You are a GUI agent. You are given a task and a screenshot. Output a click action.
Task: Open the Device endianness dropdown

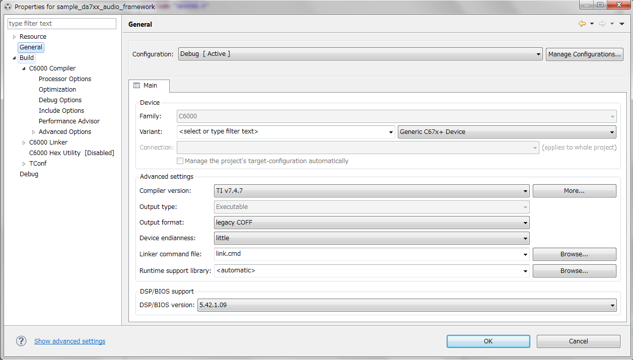[372, 238]
